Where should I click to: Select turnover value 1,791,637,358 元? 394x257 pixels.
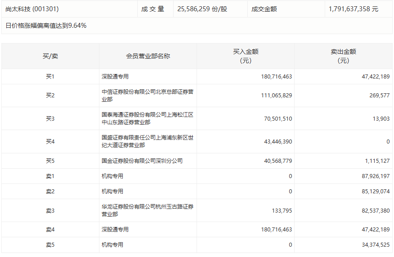coord(354,9)
